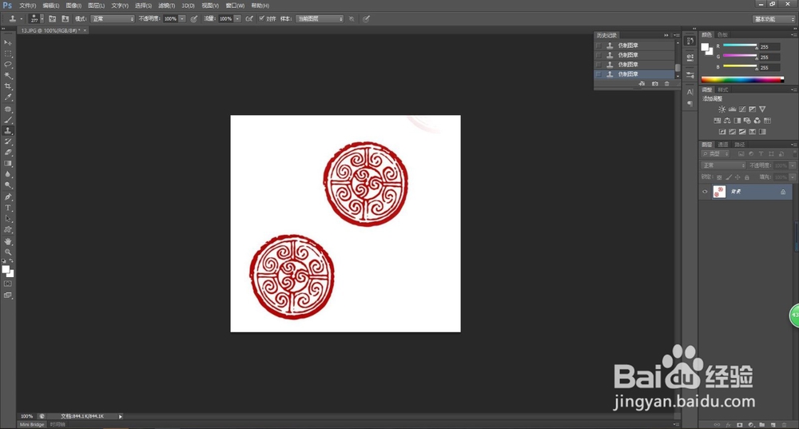The width and height of the screenshot is (799, 429).
Task: Select the Rectangular Marquee tool
Action: point(8,54)
